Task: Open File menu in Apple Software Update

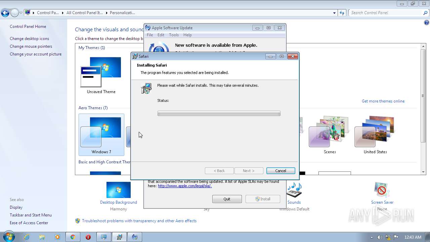Action: pyautogui.click(x=150, y=35)
